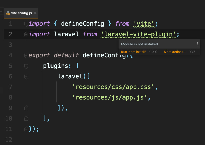Viewport: 205px width, 145px height.
Task: Close the vite.config.js tab
Action: [x=35, y=13]
